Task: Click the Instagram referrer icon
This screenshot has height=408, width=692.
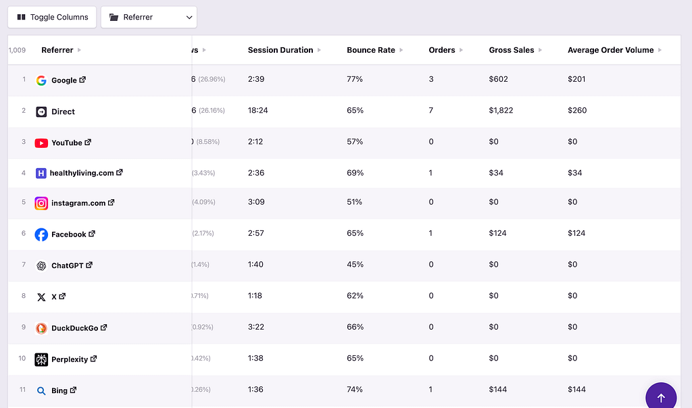Action: pyautogui.click(x=42, y=203)
